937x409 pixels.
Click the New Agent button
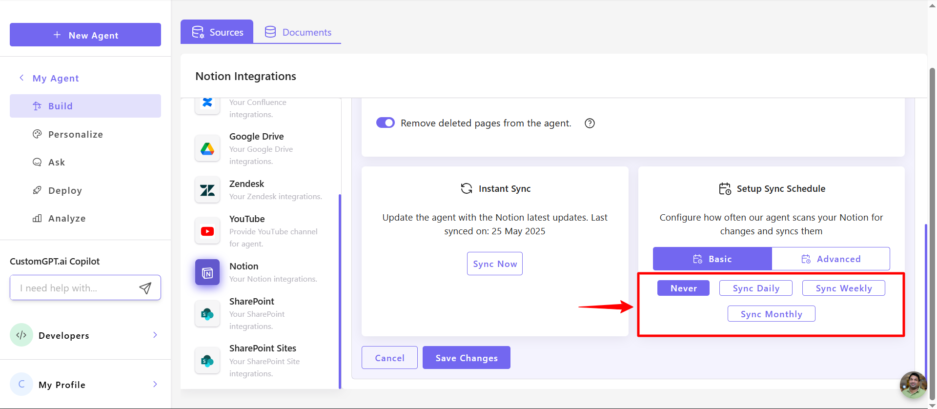click(x=85, y=35)
